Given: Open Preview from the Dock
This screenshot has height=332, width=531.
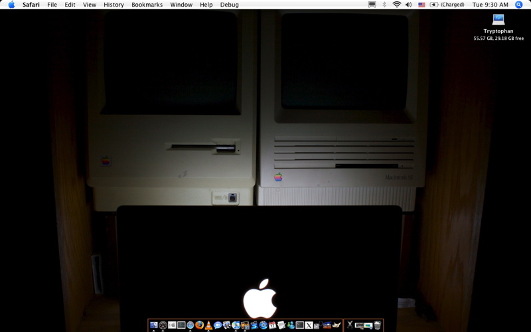Looking at the screenshot, I should pyautogui.click(x=227, y=325).
